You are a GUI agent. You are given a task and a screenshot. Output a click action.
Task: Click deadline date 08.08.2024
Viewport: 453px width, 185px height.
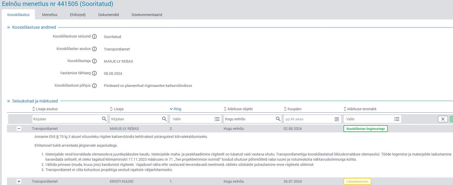113,73
